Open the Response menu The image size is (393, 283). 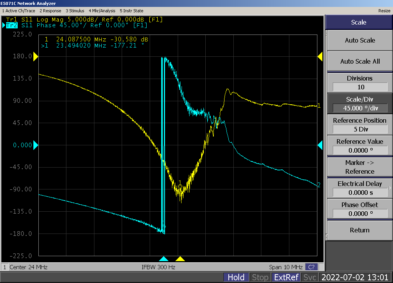[x=50, y=11]
